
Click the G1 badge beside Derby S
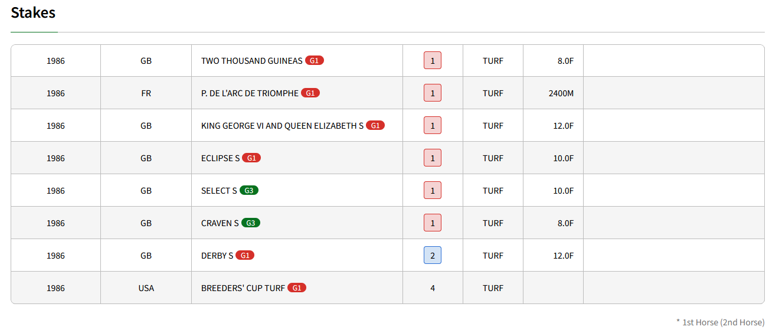[x=245, y=256]
